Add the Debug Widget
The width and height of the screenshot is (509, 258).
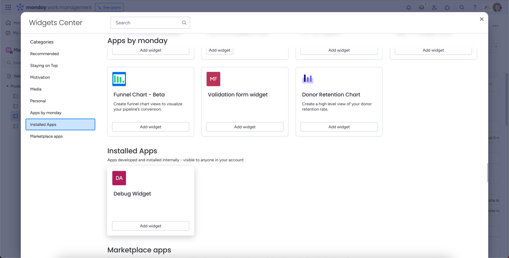click(x=151, y=226)
